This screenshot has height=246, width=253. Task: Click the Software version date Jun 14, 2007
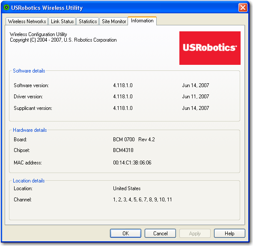click(x=196, y=85)
